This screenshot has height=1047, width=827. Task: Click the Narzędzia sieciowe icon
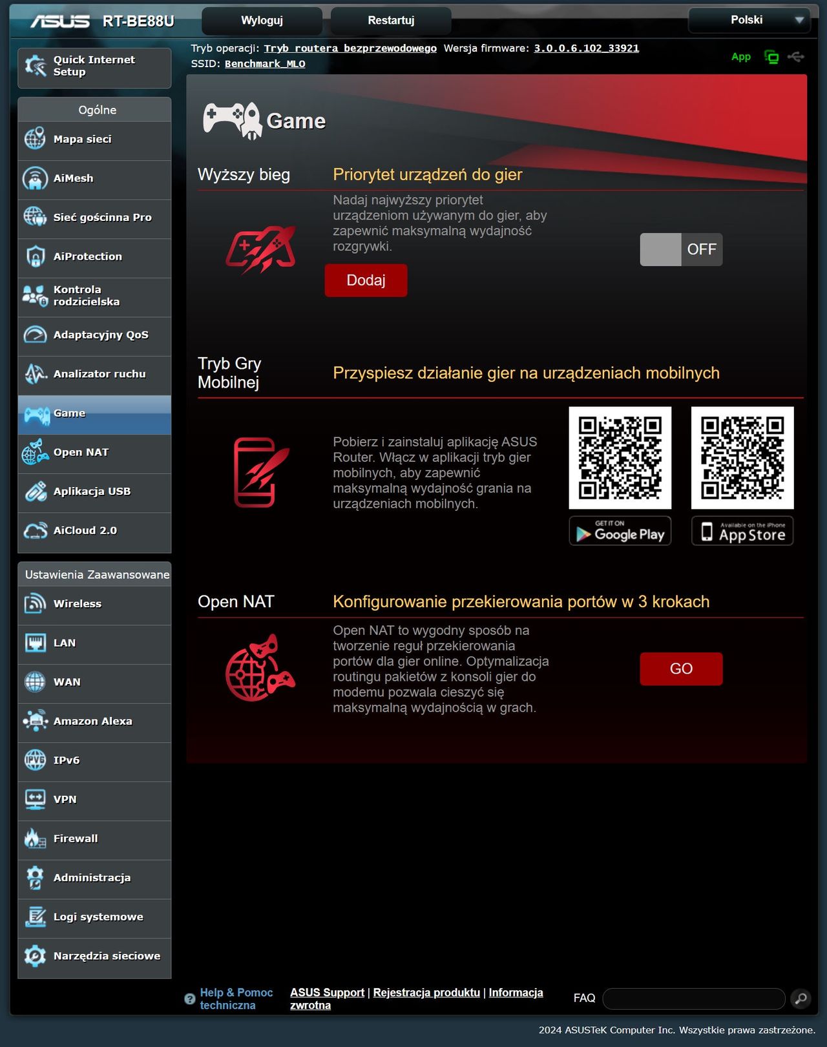click(35, 956)
